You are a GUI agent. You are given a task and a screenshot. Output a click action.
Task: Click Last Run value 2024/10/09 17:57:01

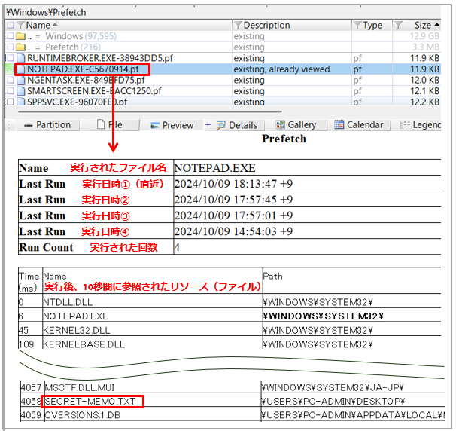click(233, 215)
